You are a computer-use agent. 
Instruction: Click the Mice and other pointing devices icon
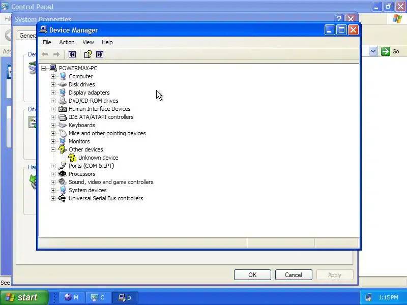63,133
